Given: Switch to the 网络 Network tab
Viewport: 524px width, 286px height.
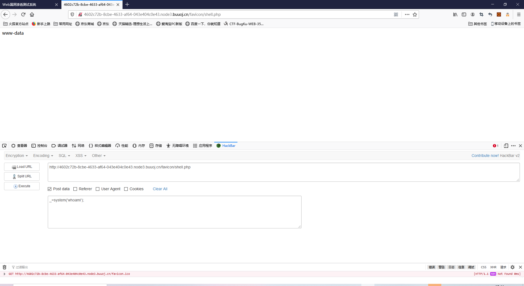Looking at the screenshot, I should (78, 146).
